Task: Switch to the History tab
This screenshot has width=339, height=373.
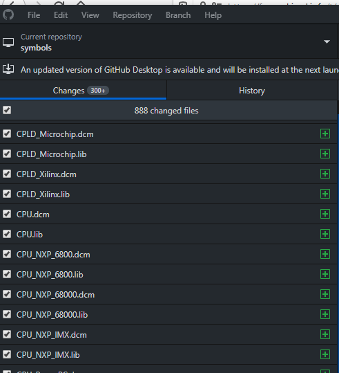Action: pos(252,91)
